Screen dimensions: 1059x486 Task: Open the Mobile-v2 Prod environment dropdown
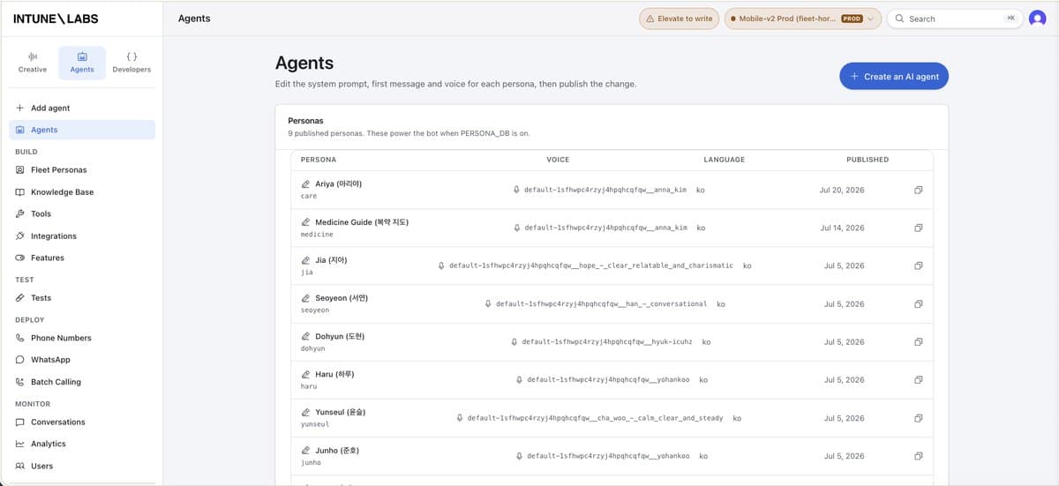tap(802, 19)
